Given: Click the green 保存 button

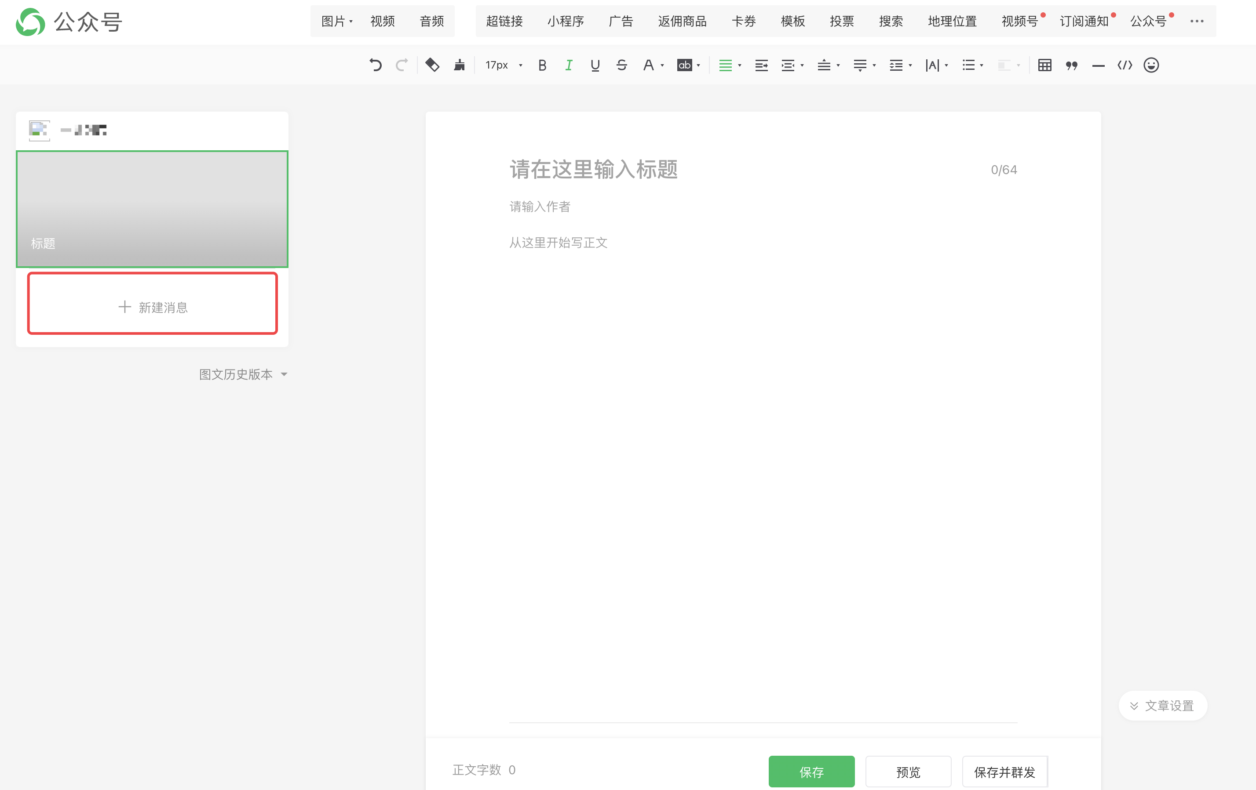Looking at the screenshot, I should 811,771.
